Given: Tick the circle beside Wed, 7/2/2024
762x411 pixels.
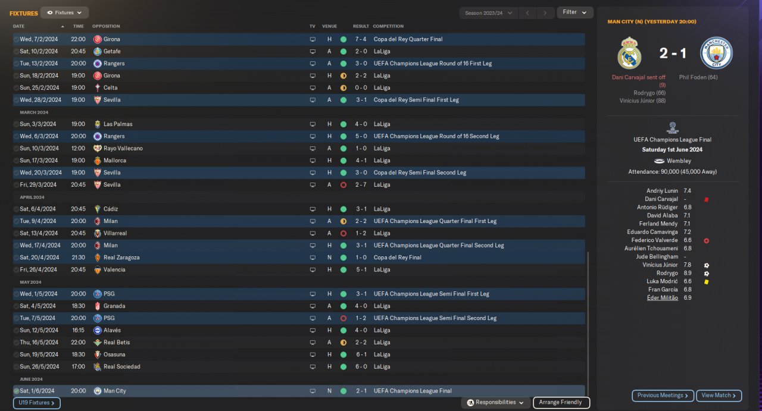Looking at the screenshot, I should (16, 39).
